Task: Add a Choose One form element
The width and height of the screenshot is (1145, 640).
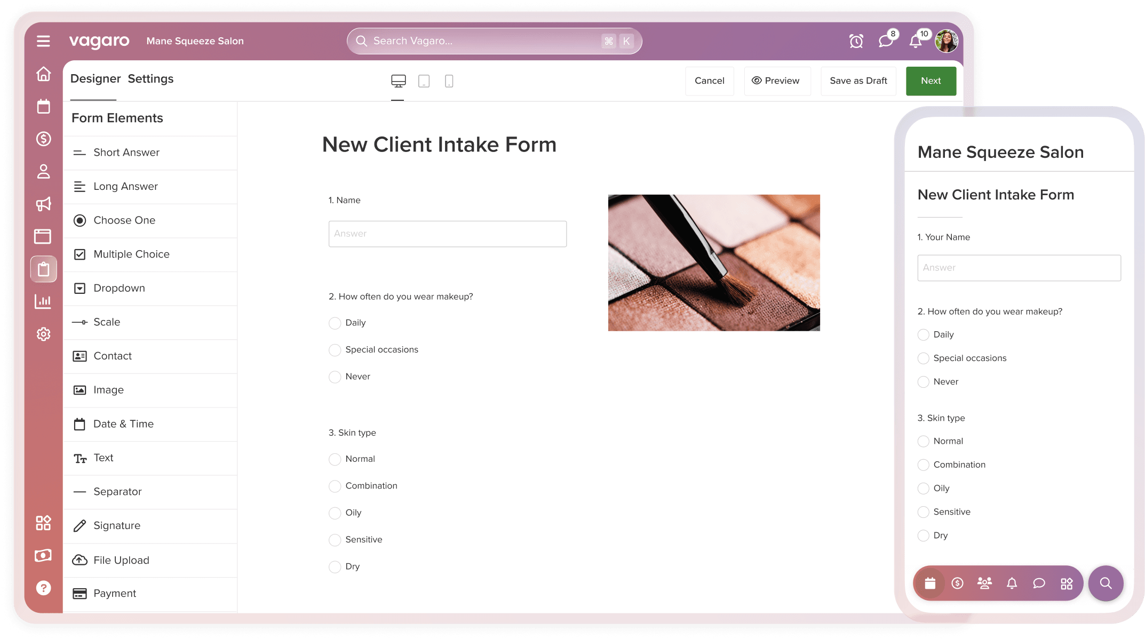Action: point(124,220)
